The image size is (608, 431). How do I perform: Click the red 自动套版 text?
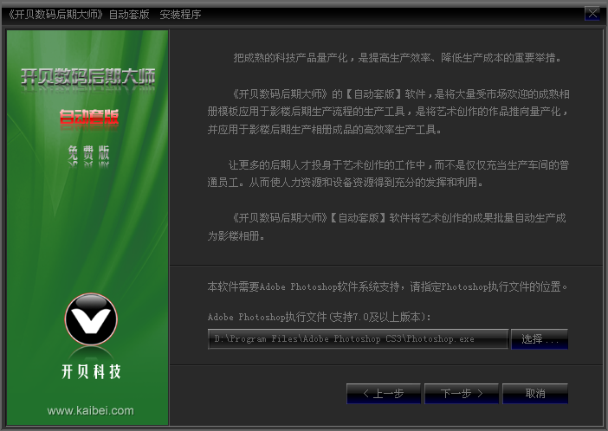89,116
